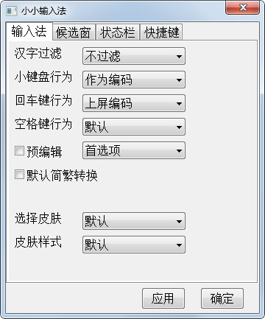The height and width of the screenshot is (319, 265).
Task: Open the 小键盘行为 dropdown showing 作为编码
Action: click(134, 80)
